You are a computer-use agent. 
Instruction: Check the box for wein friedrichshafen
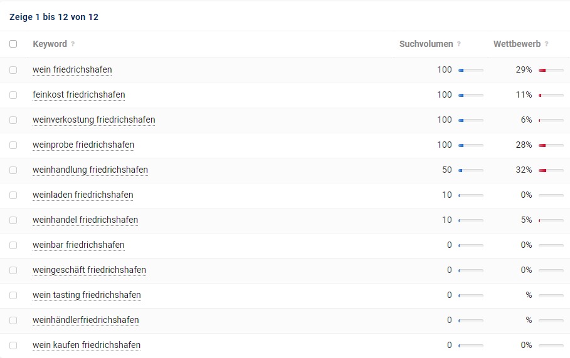pos(13,70)
